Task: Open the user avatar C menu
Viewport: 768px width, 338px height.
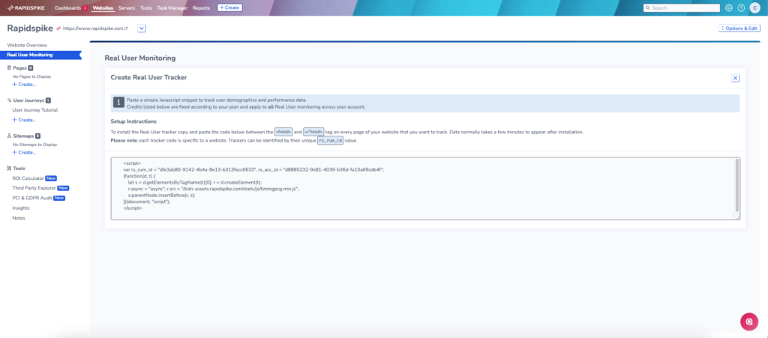Action: pos(754,7)
